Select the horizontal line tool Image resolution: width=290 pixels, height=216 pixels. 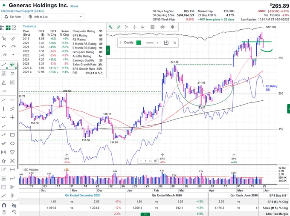(12, 100)
